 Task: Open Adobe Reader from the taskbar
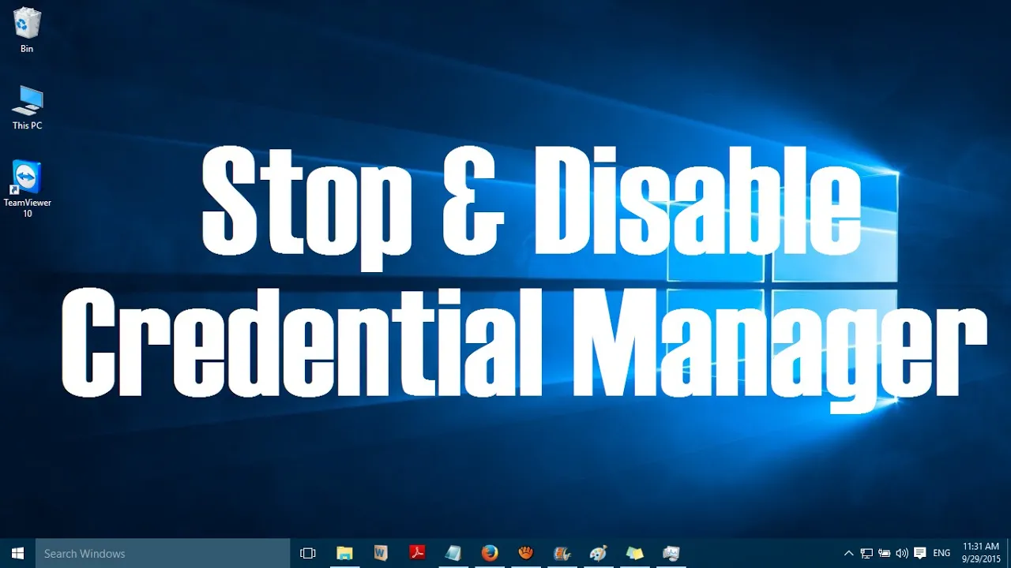click(417, 553)
